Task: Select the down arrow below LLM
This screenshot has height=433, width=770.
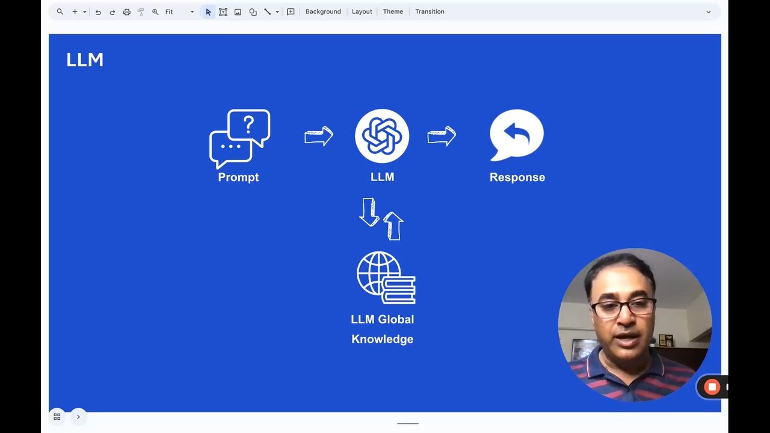Action: click(x=369, y=212)
